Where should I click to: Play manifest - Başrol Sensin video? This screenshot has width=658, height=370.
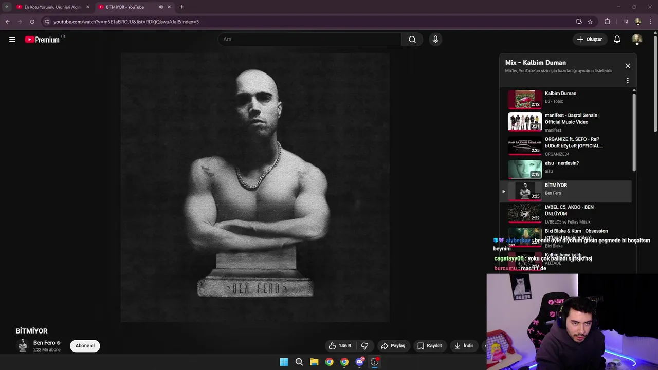coord(565,122)
